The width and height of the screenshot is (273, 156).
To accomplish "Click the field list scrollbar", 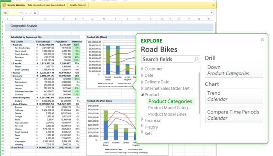I will pyautogui.click(x=199, y=93).
